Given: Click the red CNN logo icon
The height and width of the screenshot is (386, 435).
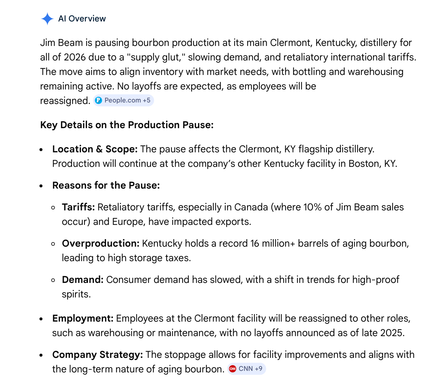Looking at the screenshot, I should [233, 369].
